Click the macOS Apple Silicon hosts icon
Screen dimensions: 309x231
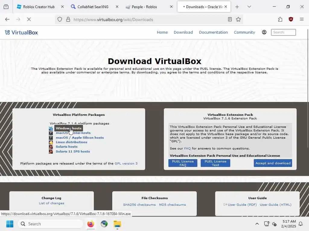[51, 137]
